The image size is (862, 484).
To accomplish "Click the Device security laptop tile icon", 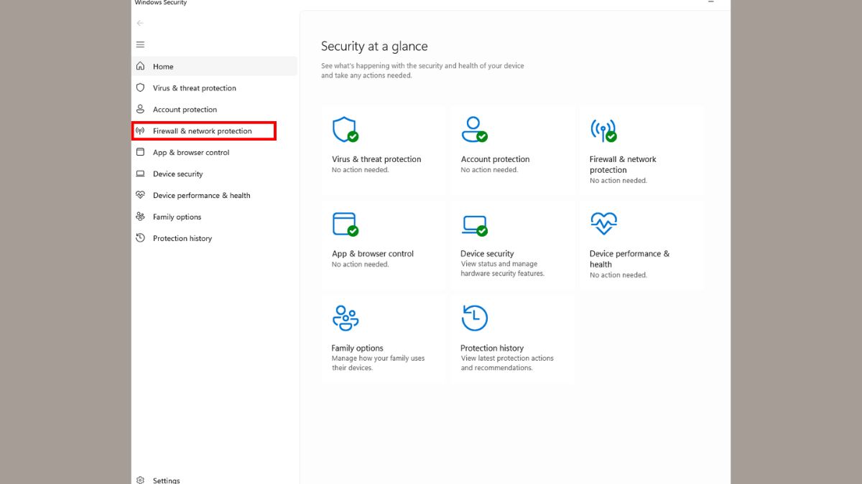I will click(474, 224).
